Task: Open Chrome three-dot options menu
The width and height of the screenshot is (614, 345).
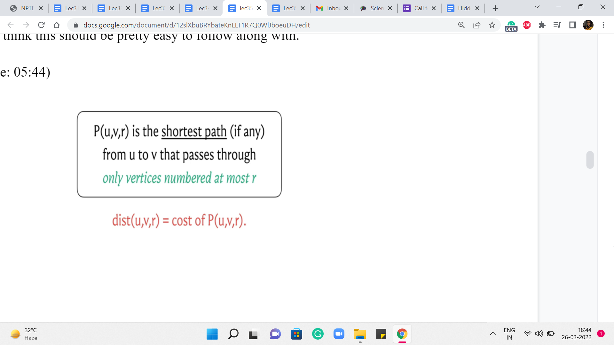Action: click(603, 25)
